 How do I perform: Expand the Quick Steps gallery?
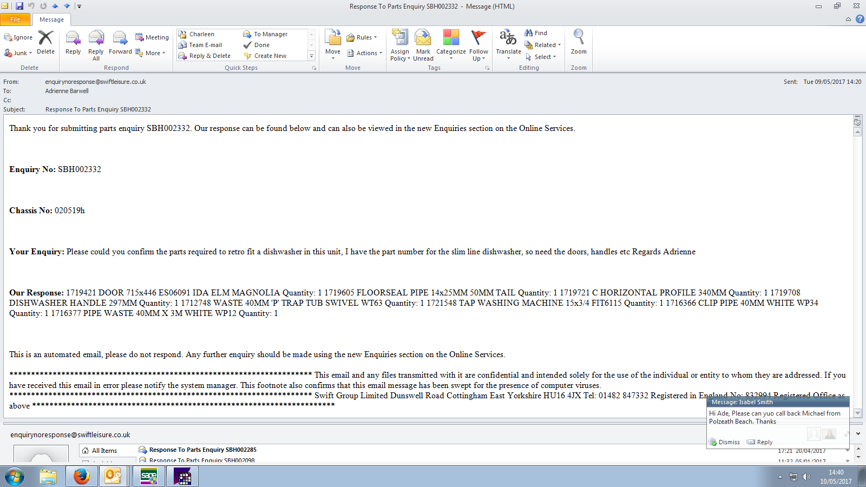[x=311, y=56]
